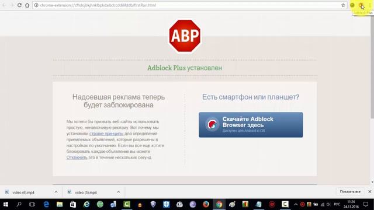Click the large ABP stop-sign logo
The image size is (374, 210).
click(185, 36)
